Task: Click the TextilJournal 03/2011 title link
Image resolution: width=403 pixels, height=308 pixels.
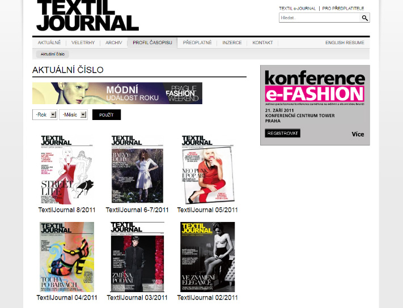Action: coord(137,298)
